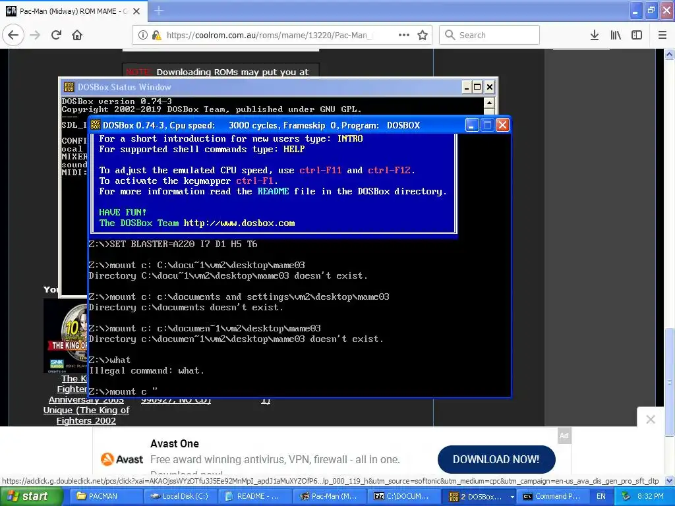This screenshot has width=675, height=506.
Task: Close the Pac-Man (Midway) ROM MAME tab
Action: click(x=136, y=11)
